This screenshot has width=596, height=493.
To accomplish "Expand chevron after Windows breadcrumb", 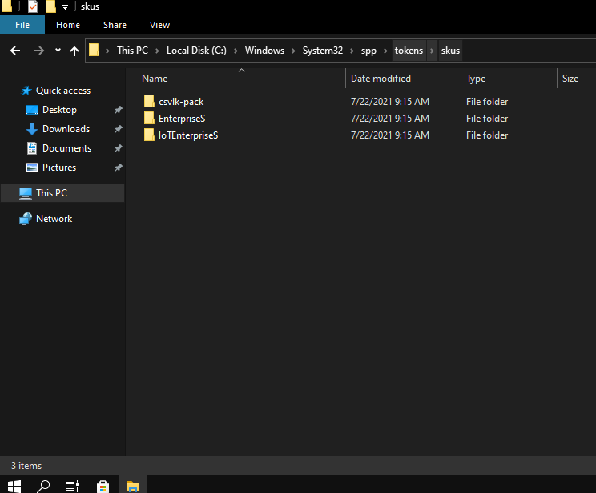I will tap(293, 51).
